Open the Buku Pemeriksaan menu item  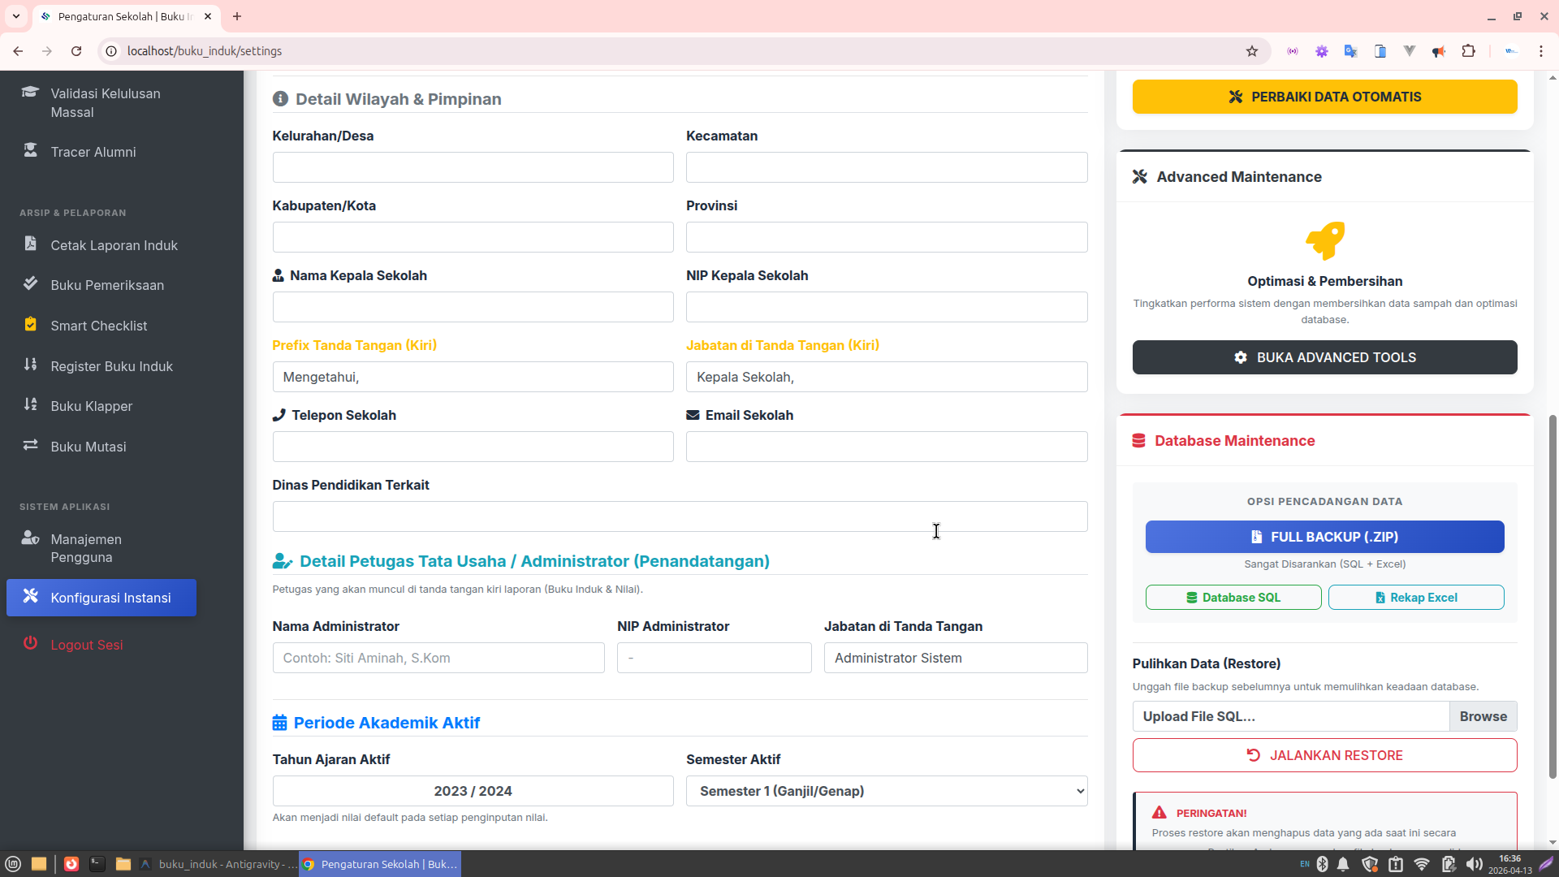click(x=107, y=285)
